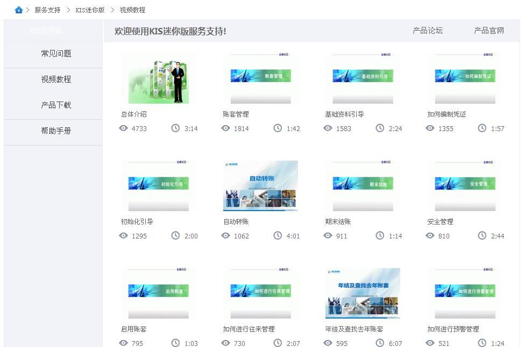
Task: Click the 如何进行预警管理 title text
Action: click(x=453, y=329)
